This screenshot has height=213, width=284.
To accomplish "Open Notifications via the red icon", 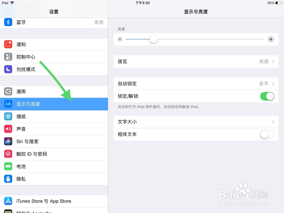I will pyautogui.click(x=8, y=44).
